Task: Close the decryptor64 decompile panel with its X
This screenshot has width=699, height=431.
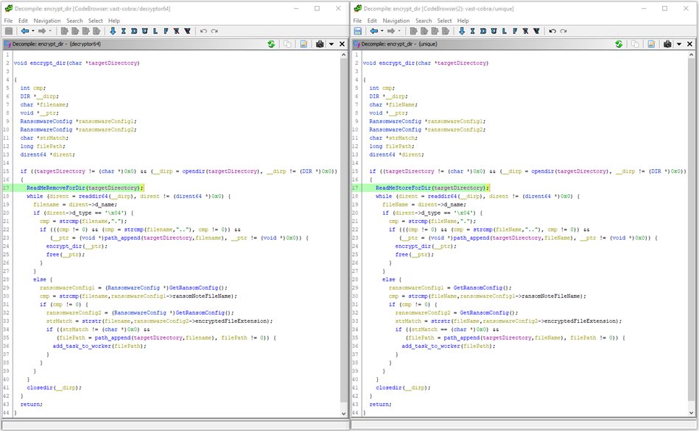Action: (342, 44)
